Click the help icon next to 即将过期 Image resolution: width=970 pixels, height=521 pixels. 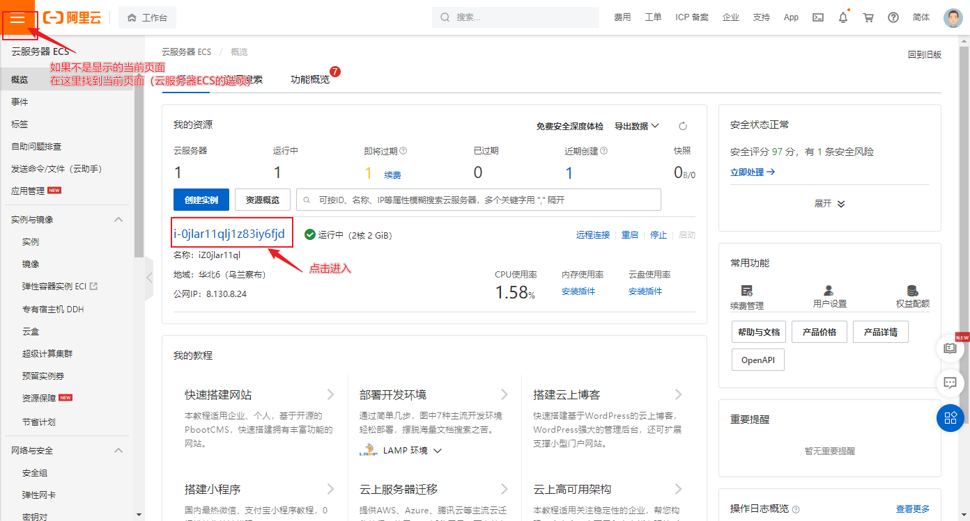(x=403, y=150)
